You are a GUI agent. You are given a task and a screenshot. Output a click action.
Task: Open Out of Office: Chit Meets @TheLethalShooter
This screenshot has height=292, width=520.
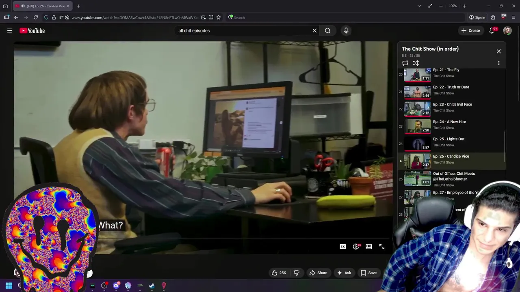452,179
